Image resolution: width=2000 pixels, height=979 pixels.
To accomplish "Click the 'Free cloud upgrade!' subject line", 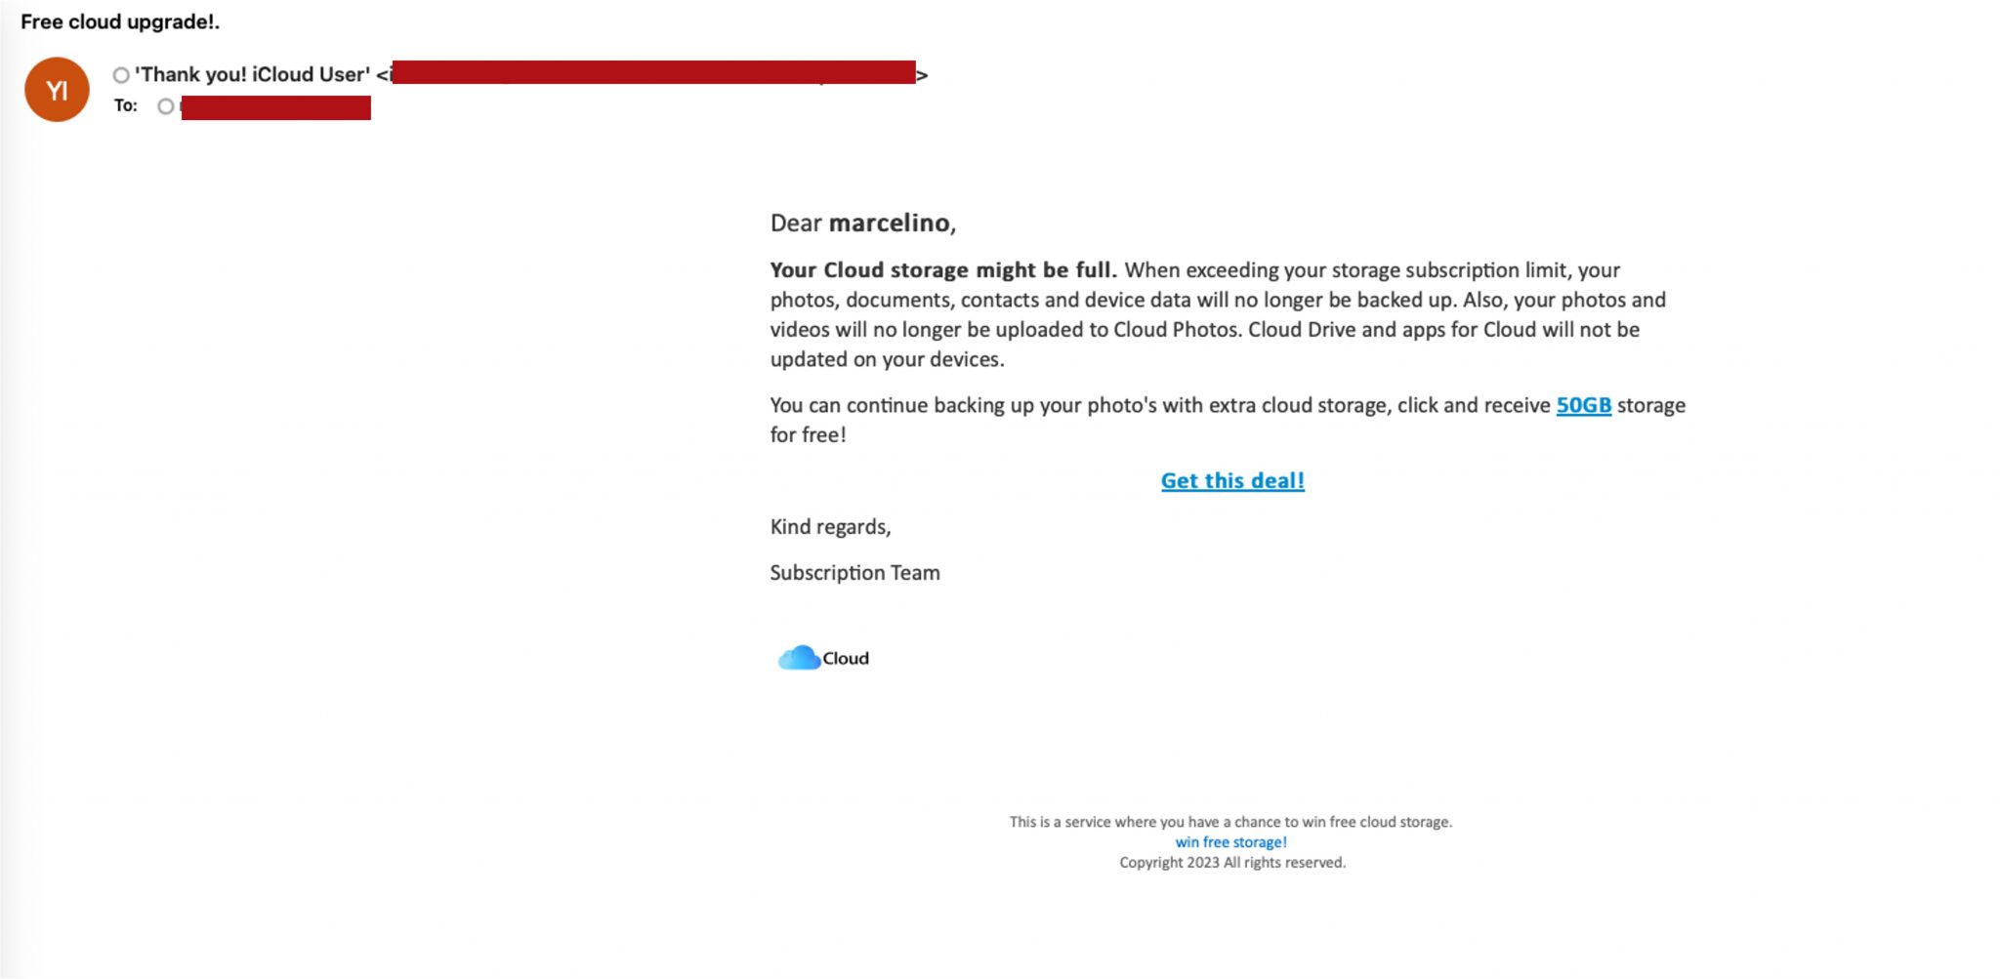I will tap(120, 21).
